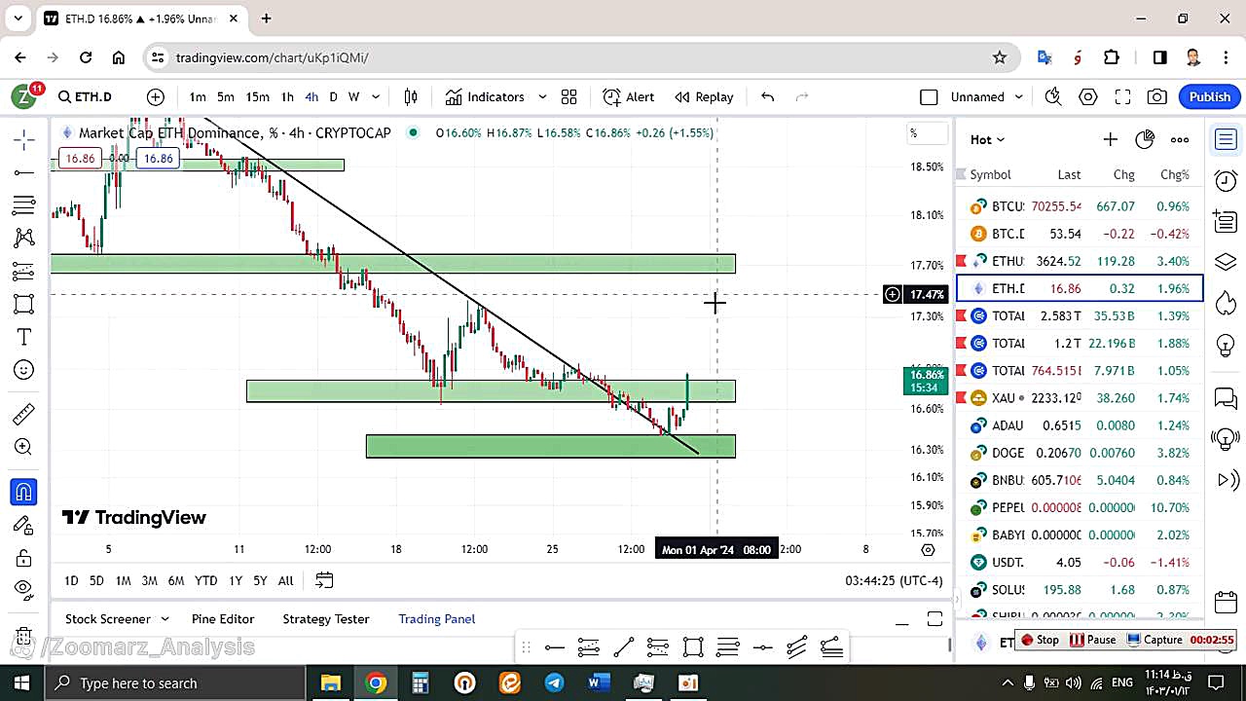This screenshot has height=701, width=1246.
Task: Select the zoom in tool
Action: click(x=24, y=447)
